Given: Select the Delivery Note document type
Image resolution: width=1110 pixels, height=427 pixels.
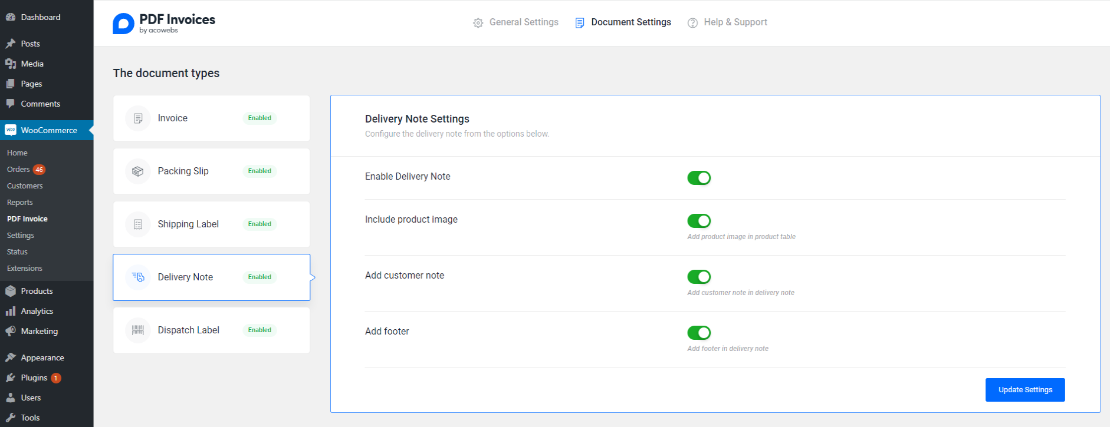Looking at the screenshot, I should 211,277.
